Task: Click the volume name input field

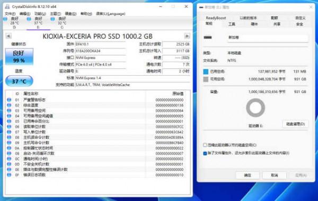Action: coord(268,38)
